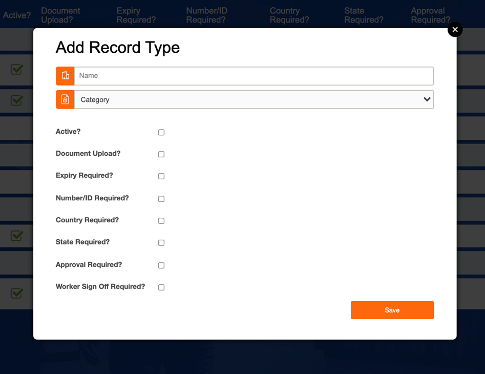Check the Document Upload? box
Screen dimensions: 485x374
pyautogui.click(x=161, y=154)
